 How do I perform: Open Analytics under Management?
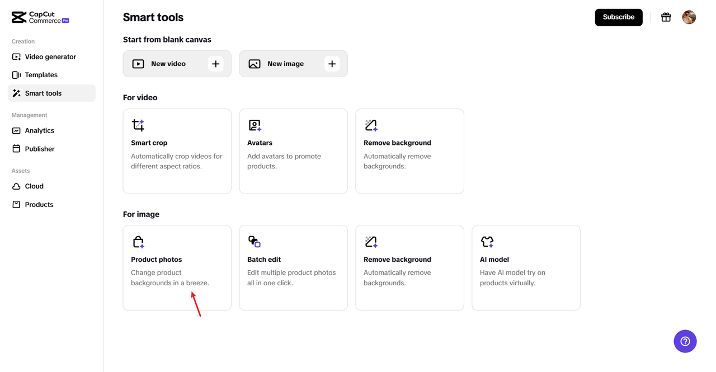point(39,130)
